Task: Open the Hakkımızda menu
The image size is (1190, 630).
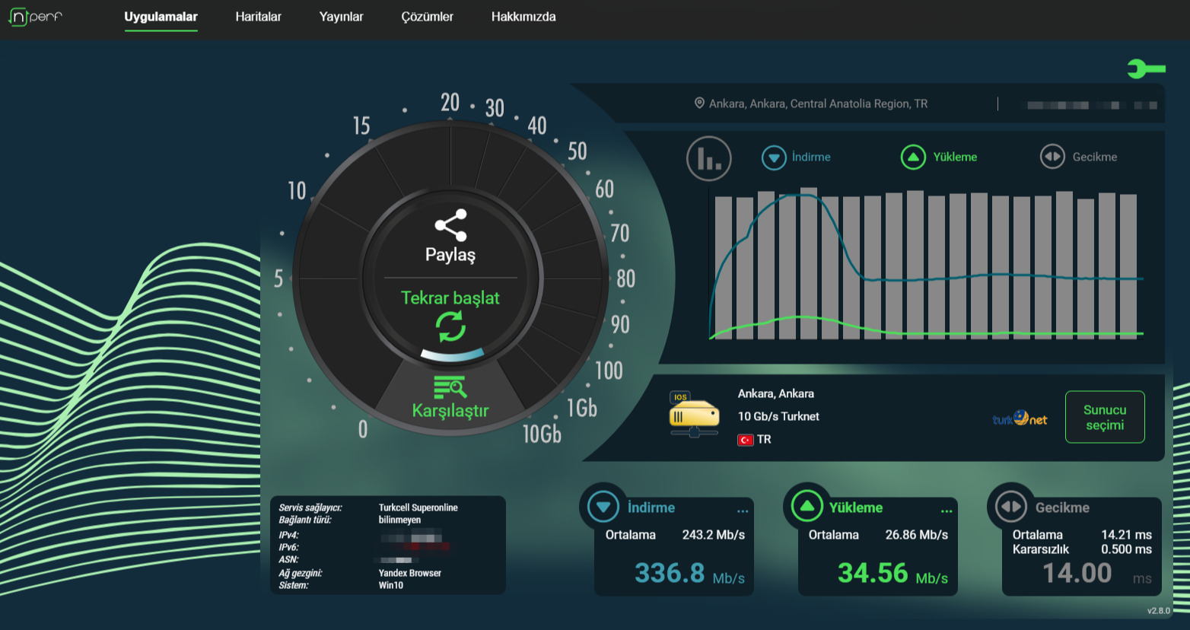Action: click(523, 17)
